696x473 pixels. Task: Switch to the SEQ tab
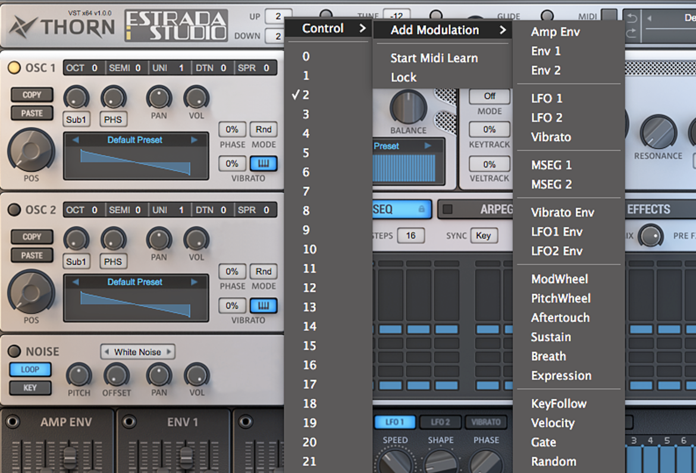click(402, 209)
